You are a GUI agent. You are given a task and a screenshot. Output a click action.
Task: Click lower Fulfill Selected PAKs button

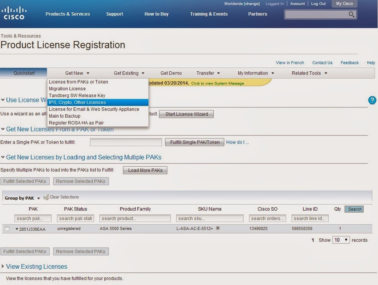click(25, 252)
